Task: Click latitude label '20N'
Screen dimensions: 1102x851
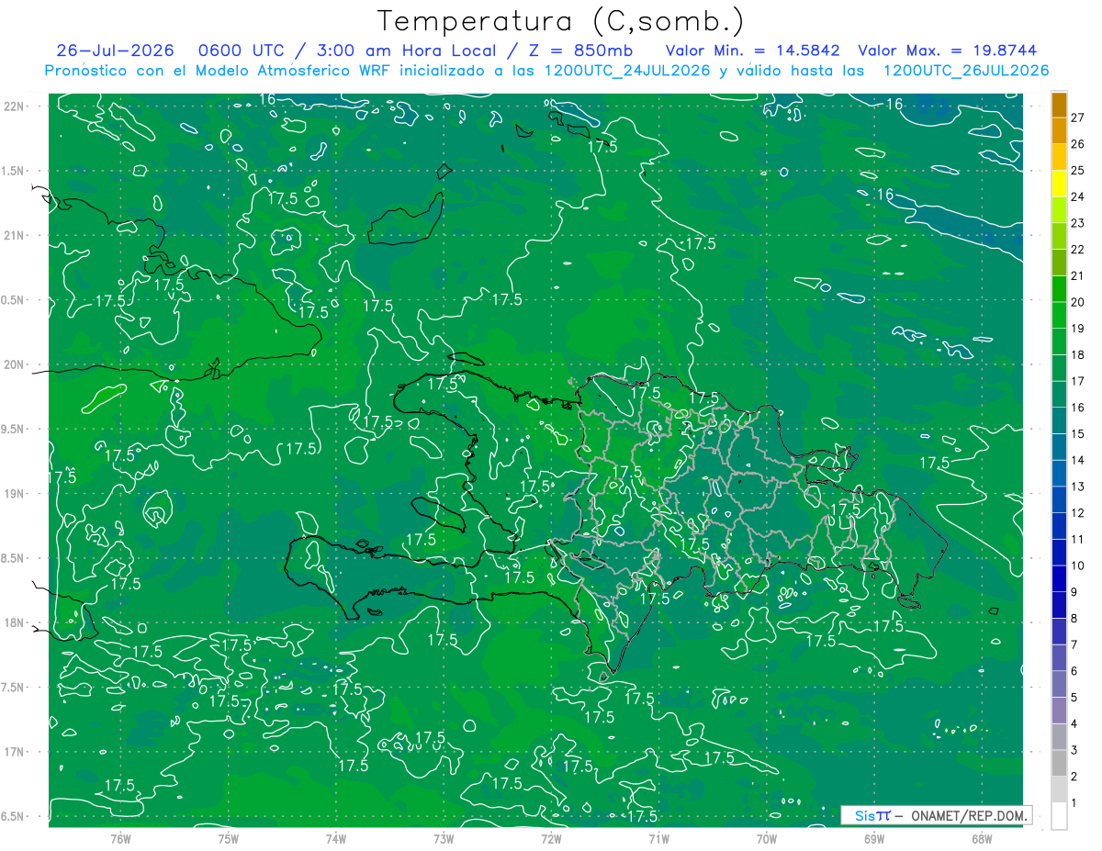Action: tap(14, 364)
